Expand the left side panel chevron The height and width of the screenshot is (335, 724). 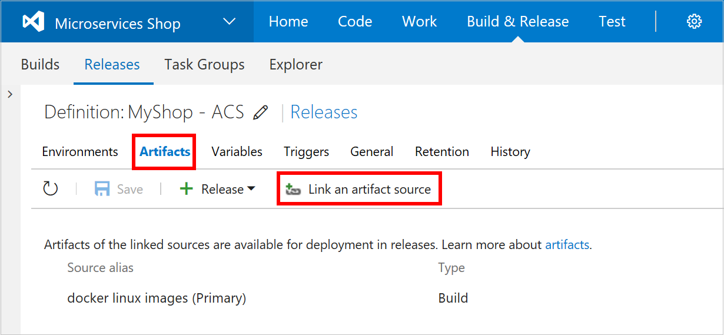(10, 94)
